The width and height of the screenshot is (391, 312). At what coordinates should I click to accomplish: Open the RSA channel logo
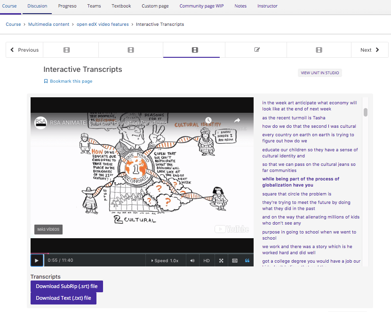click(x=41, y=122)
